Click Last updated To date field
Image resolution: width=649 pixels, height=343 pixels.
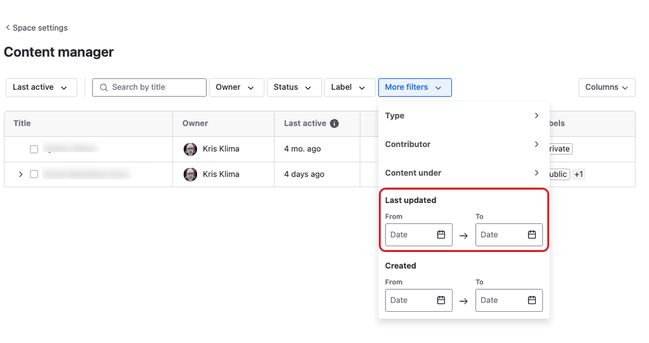coord(509,235)
